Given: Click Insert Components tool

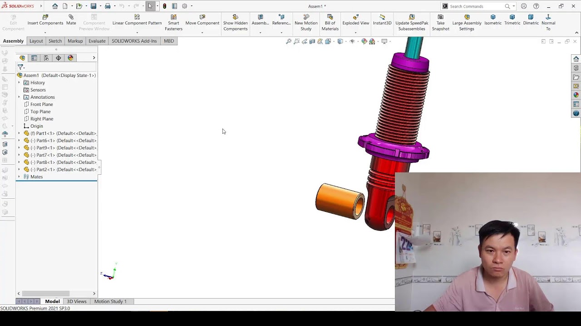Looking at the screenshot, I should tap(45, 20).
